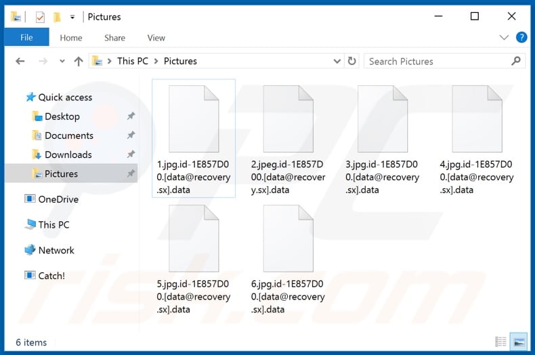This screenshot has width=535, height=355.
Task: Switch to details view layout
Action: tap(501, 342)
